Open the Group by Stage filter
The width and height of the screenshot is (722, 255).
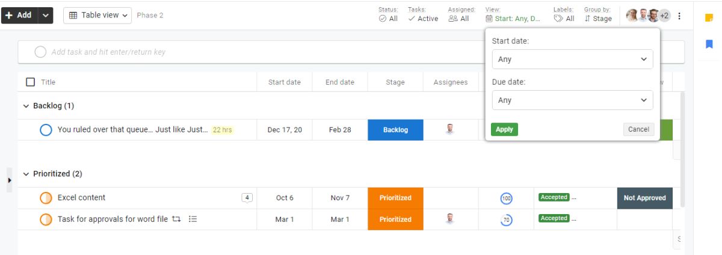point(597,19)
